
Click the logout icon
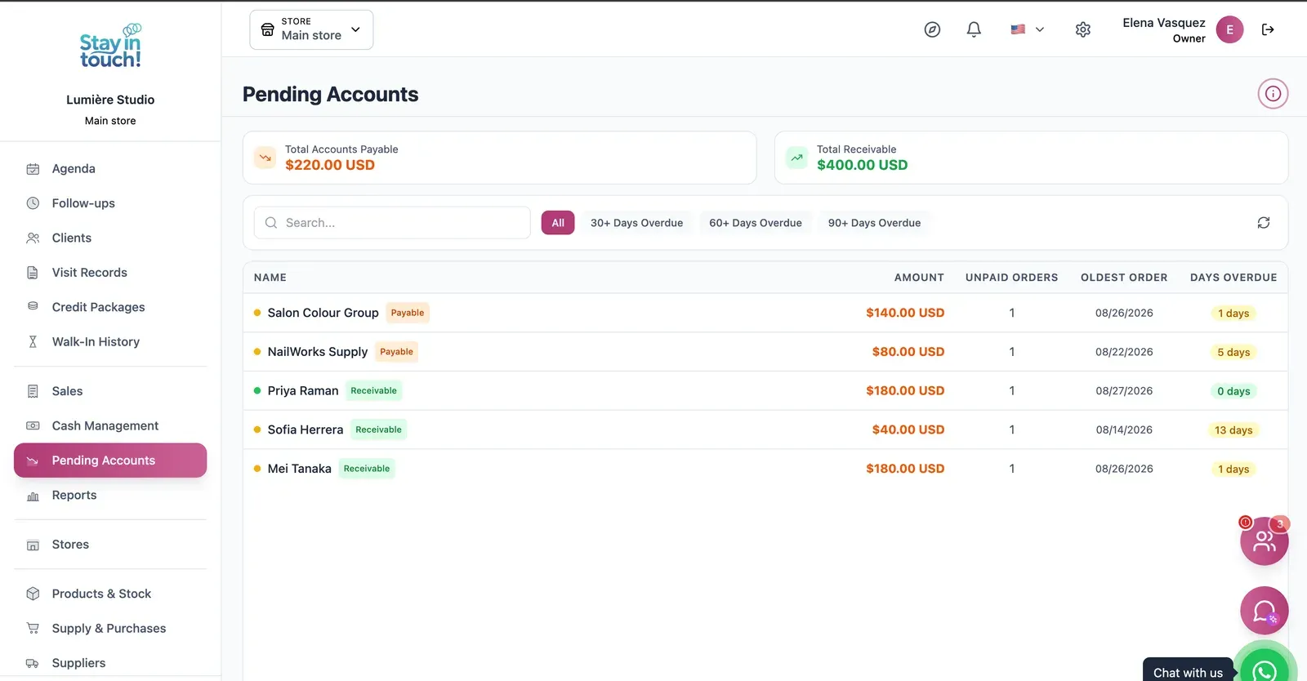1268,29
